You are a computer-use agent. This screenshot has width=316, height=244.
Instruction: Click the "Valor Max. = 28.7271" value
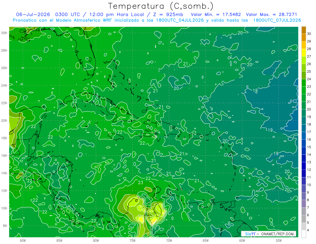coord(271,14)
